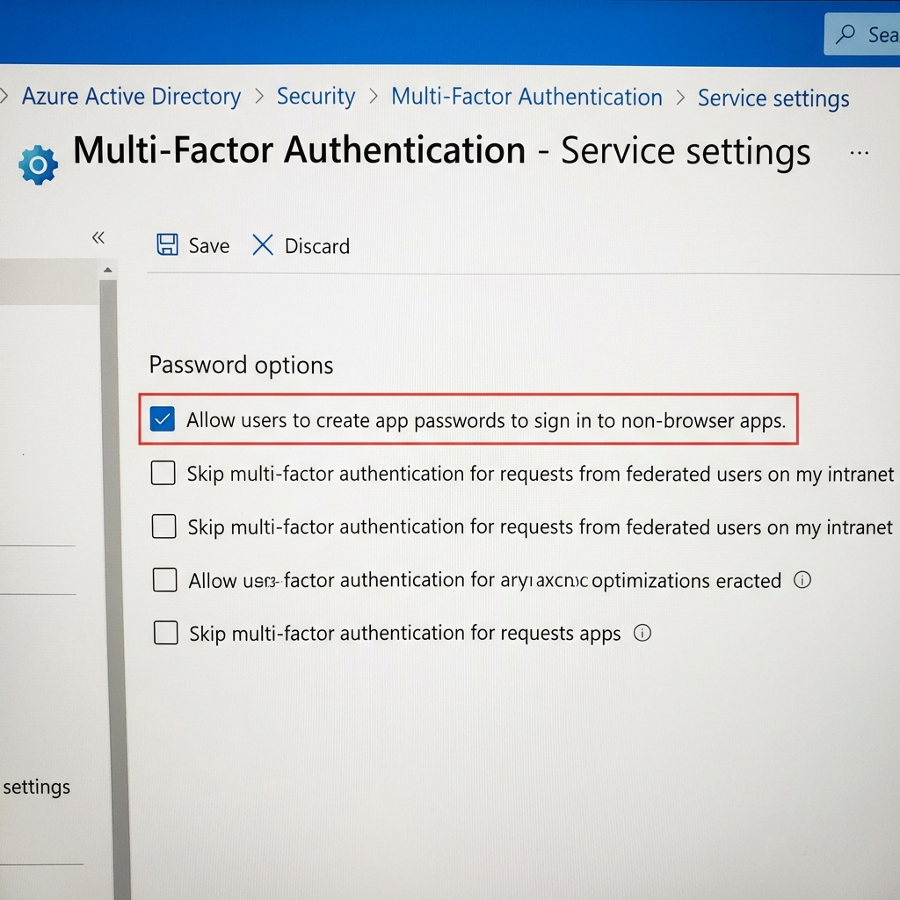
Task: Open the search magnifier in the top bar
Action: [x=845, y=34]
